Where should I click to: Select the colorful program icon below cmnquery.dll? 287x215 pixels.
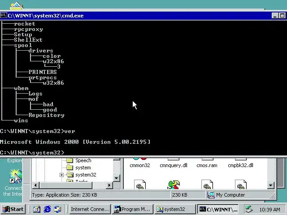point(174,184)
